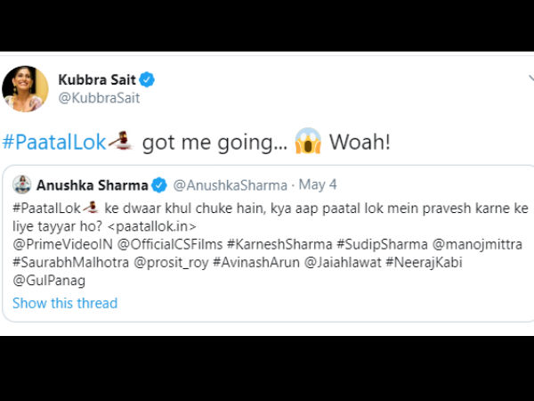Open the tweet options chevron menu

pos(529,80)
